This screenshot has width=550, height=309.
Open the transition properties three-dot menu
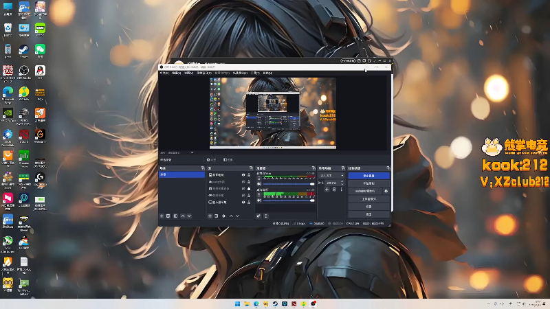coord(341,190)
